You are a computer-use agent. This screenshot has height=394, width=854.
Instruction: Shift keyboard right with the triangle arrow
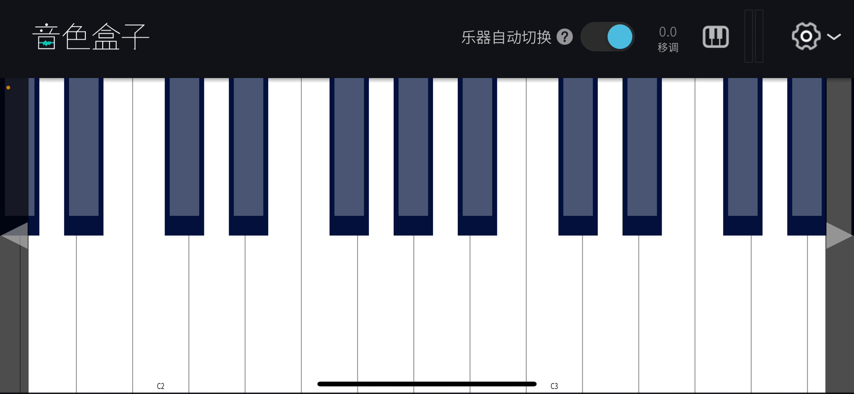(x=839, y=235)
